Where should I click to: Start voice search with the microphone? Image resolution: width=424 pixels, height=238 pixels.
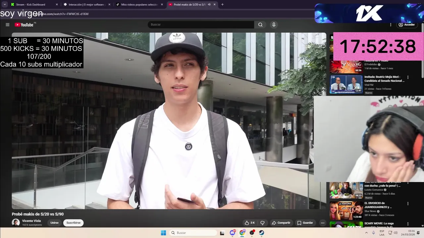pos(274,24)
